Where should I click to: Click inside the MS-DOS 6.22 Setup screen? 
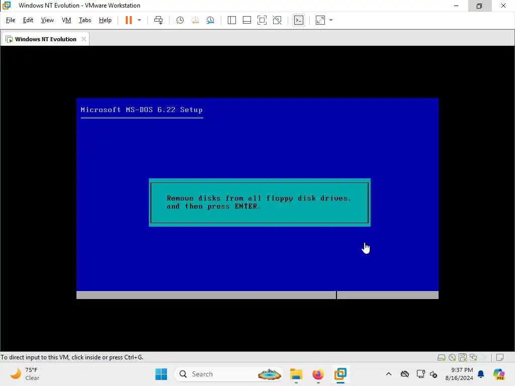click(x=257, y=198)
